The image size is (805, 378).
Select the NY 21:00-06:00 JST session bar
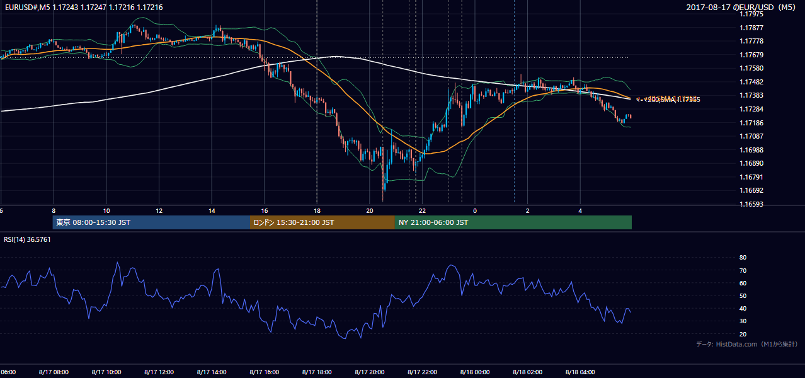(x=513, y=222)
